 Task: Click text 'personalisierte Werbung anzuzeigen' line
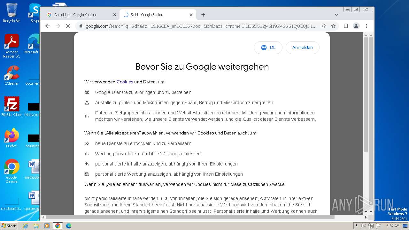click(x=169, y=174)
